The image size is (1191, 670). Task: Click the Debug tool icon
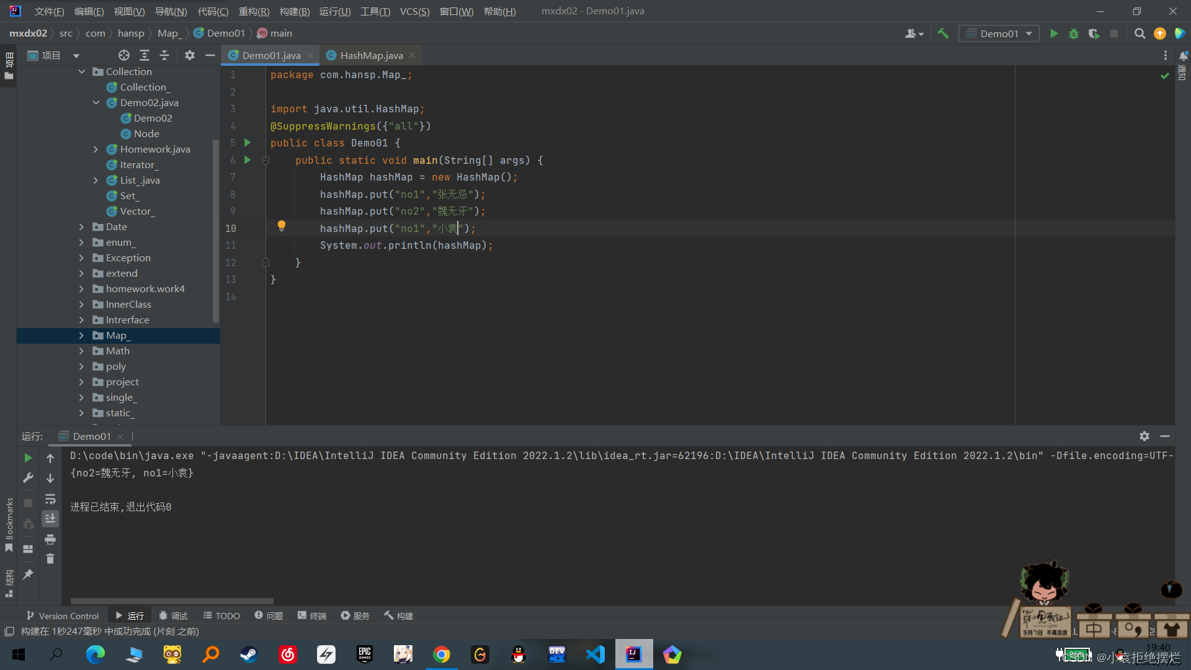[1074, 33]
